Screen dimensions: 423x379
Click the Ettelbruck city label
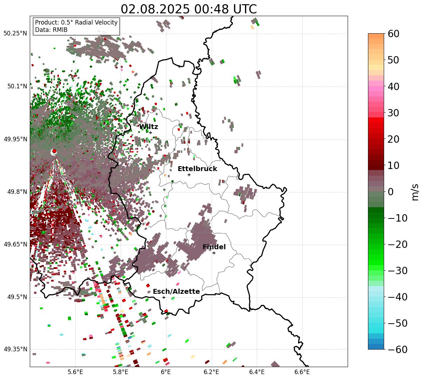[x=197, y=169]
